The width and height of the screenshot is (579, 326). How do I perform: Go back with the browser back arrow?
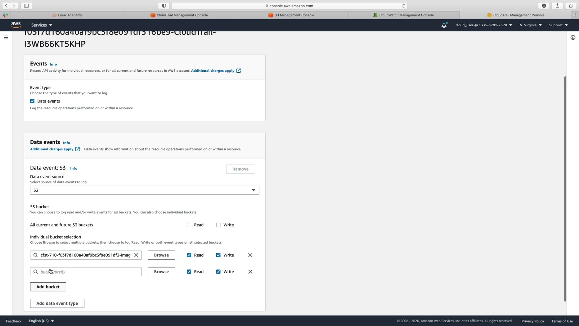coord(6,6)
